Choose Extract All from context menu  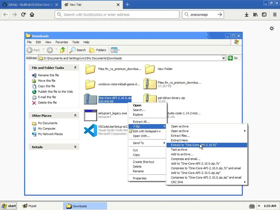147,122
